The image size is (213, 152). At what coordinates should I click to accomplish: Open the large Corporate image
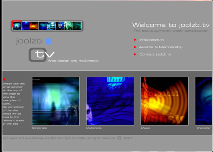pyautogui.click(x=56, y=101)
